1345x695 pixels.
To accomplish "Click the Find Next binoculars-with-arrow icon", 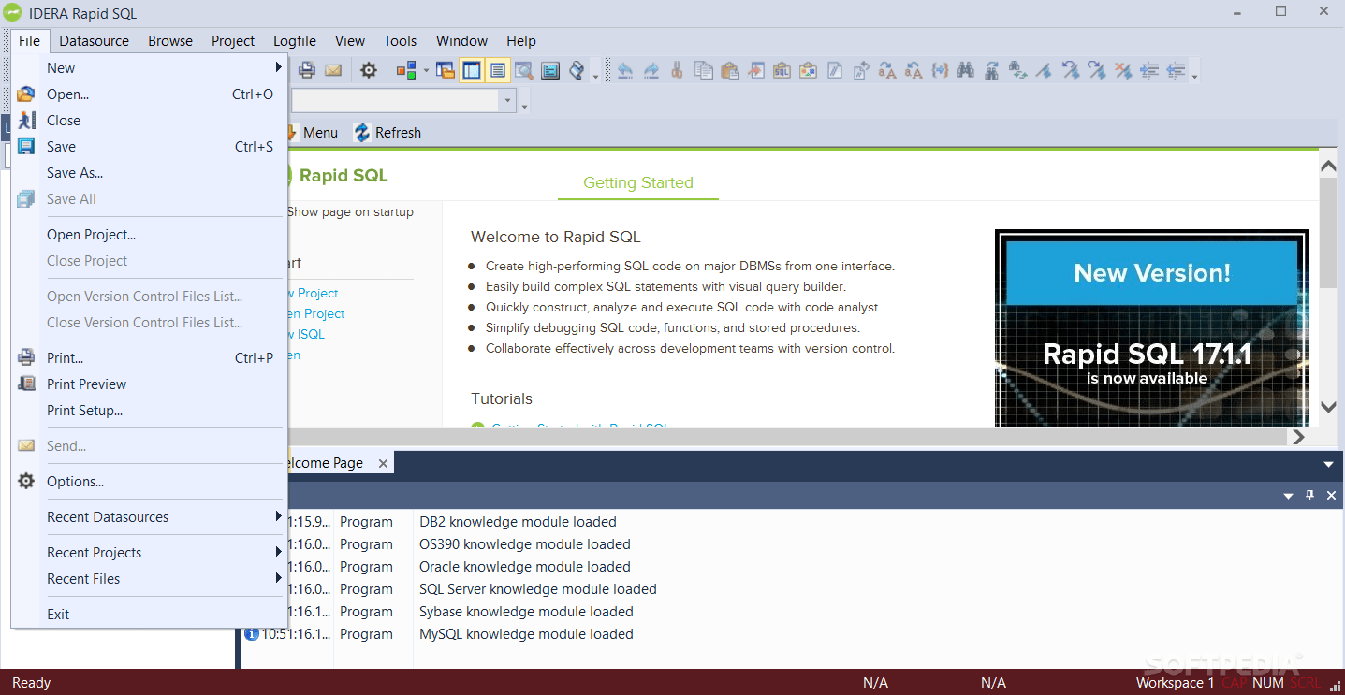I will pyautogui.click(x=992, y=70).
